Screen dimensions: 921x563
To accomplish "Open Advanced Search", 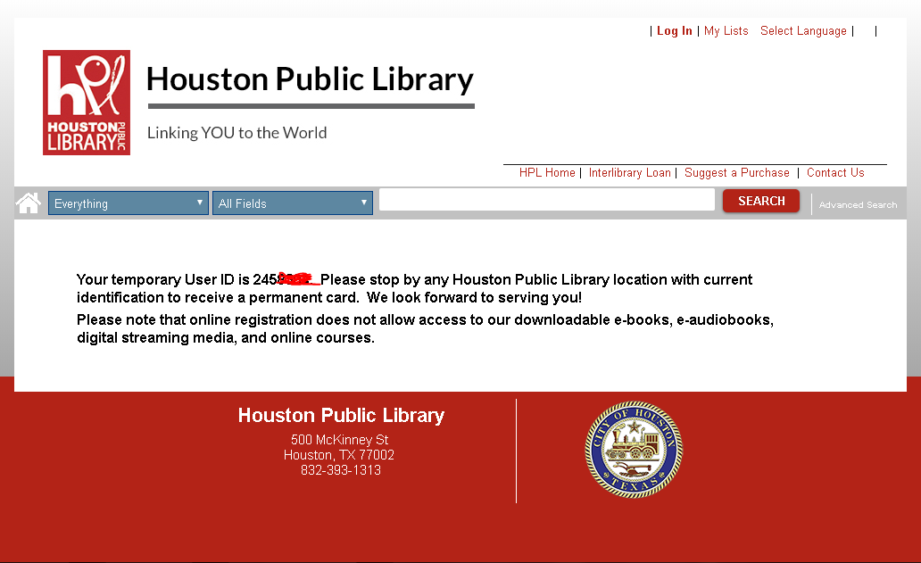I will pos(858,205).
